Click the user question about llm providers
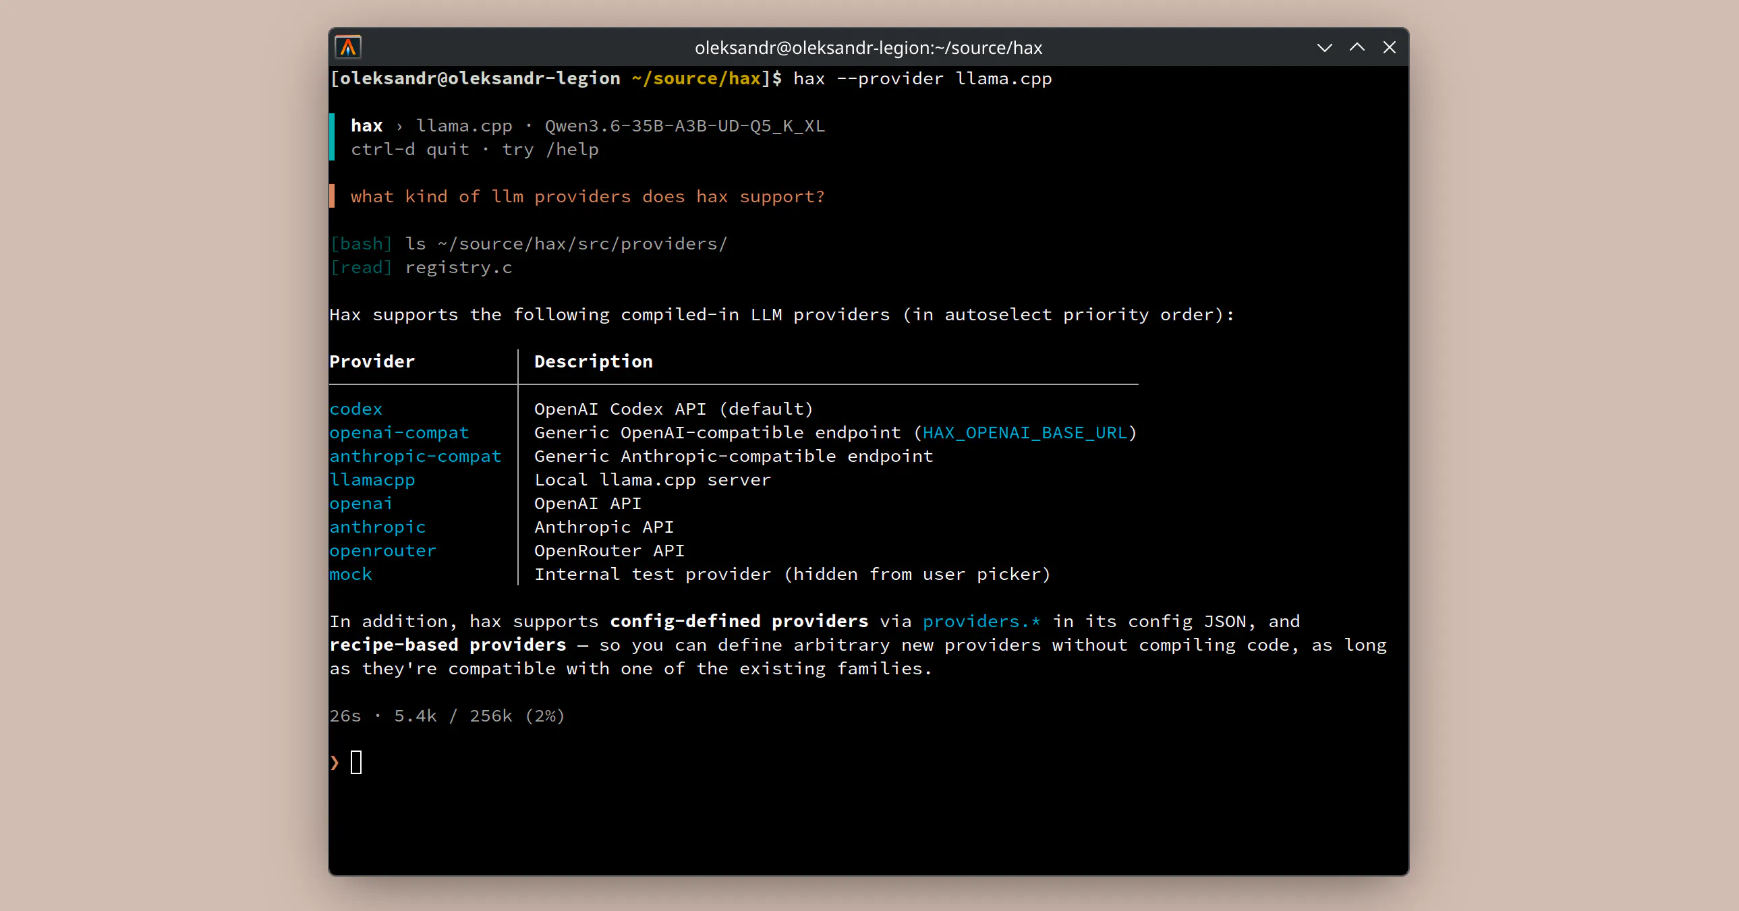Screen dimensions: 1739x911 [x=588, y=197]
